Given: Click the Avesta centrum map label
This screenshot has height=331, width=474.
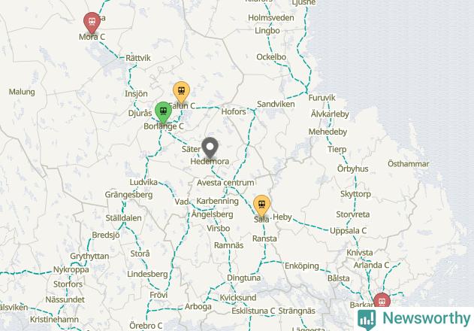Looking at the screenshot, I should [x=225, y=183].
